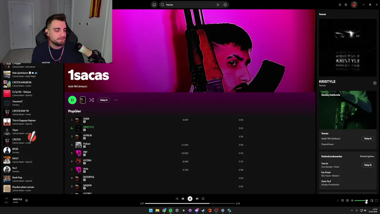Follow 1sacas in the credits section
This screenshot has height=214, width=380.
tap(368, 165)
